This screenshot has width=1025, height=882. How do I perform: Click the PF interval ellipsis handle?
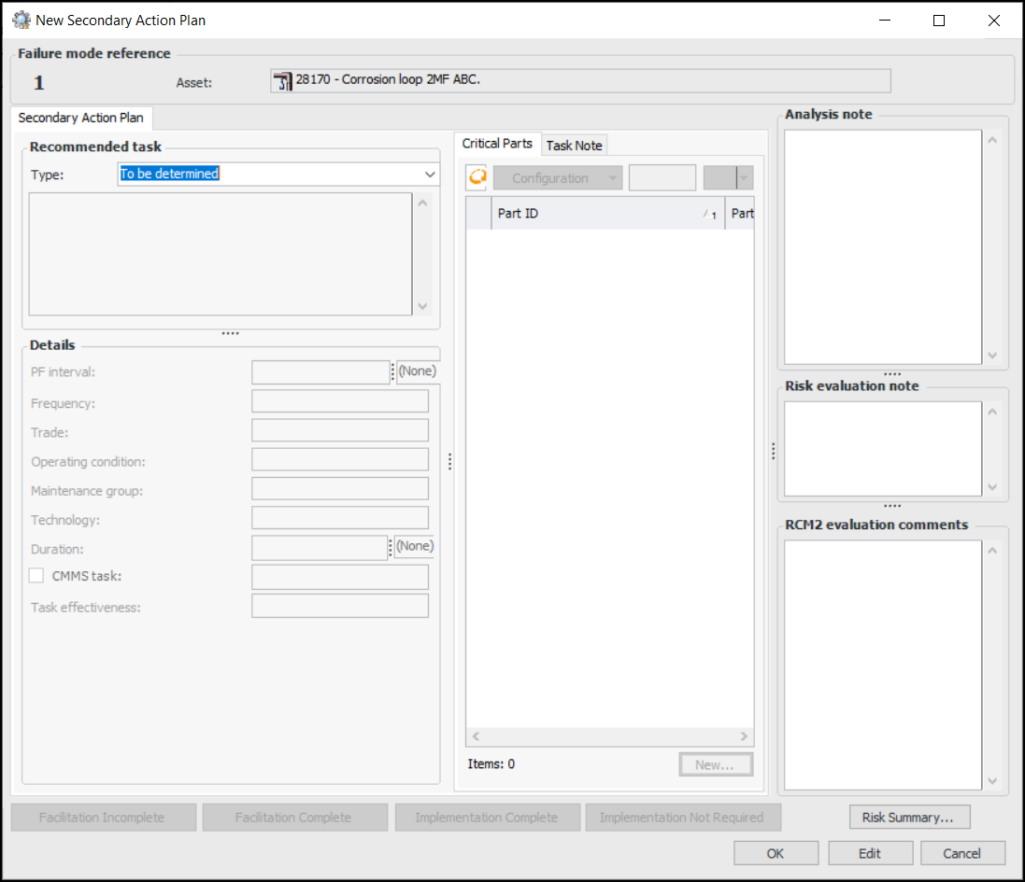[392, 372]
